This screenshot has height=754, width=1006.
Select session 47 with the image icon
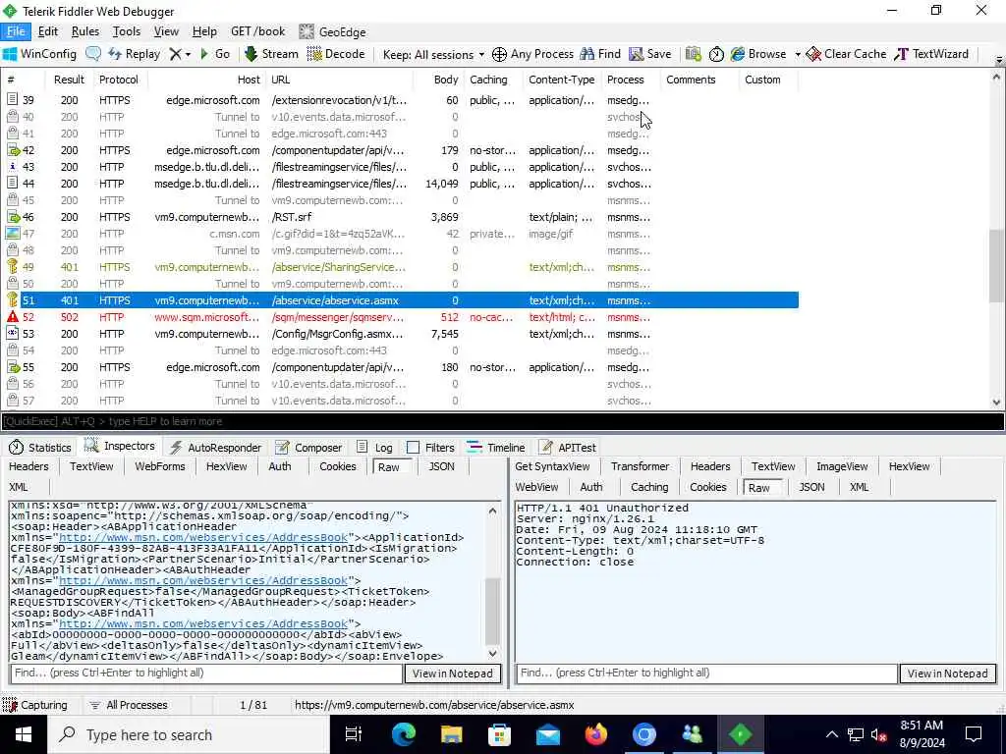tap(401, 234)
